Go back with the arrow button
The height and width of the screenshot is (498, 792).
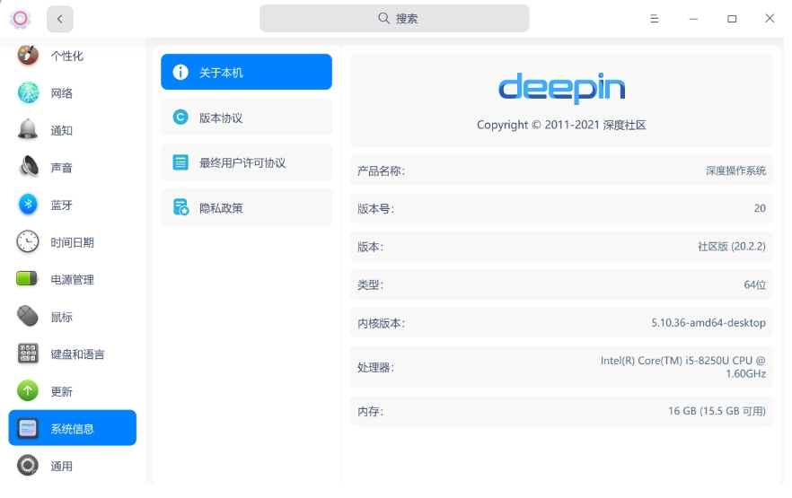coord(60,19)
